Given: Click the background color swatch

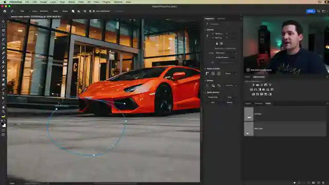Looking at the screenshot, I should pos(5,125).
